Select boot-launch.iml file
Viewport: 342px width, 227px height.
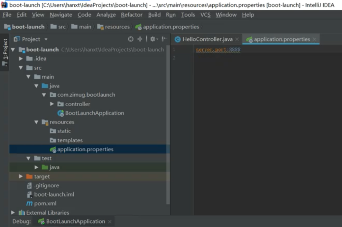[50, 194]
